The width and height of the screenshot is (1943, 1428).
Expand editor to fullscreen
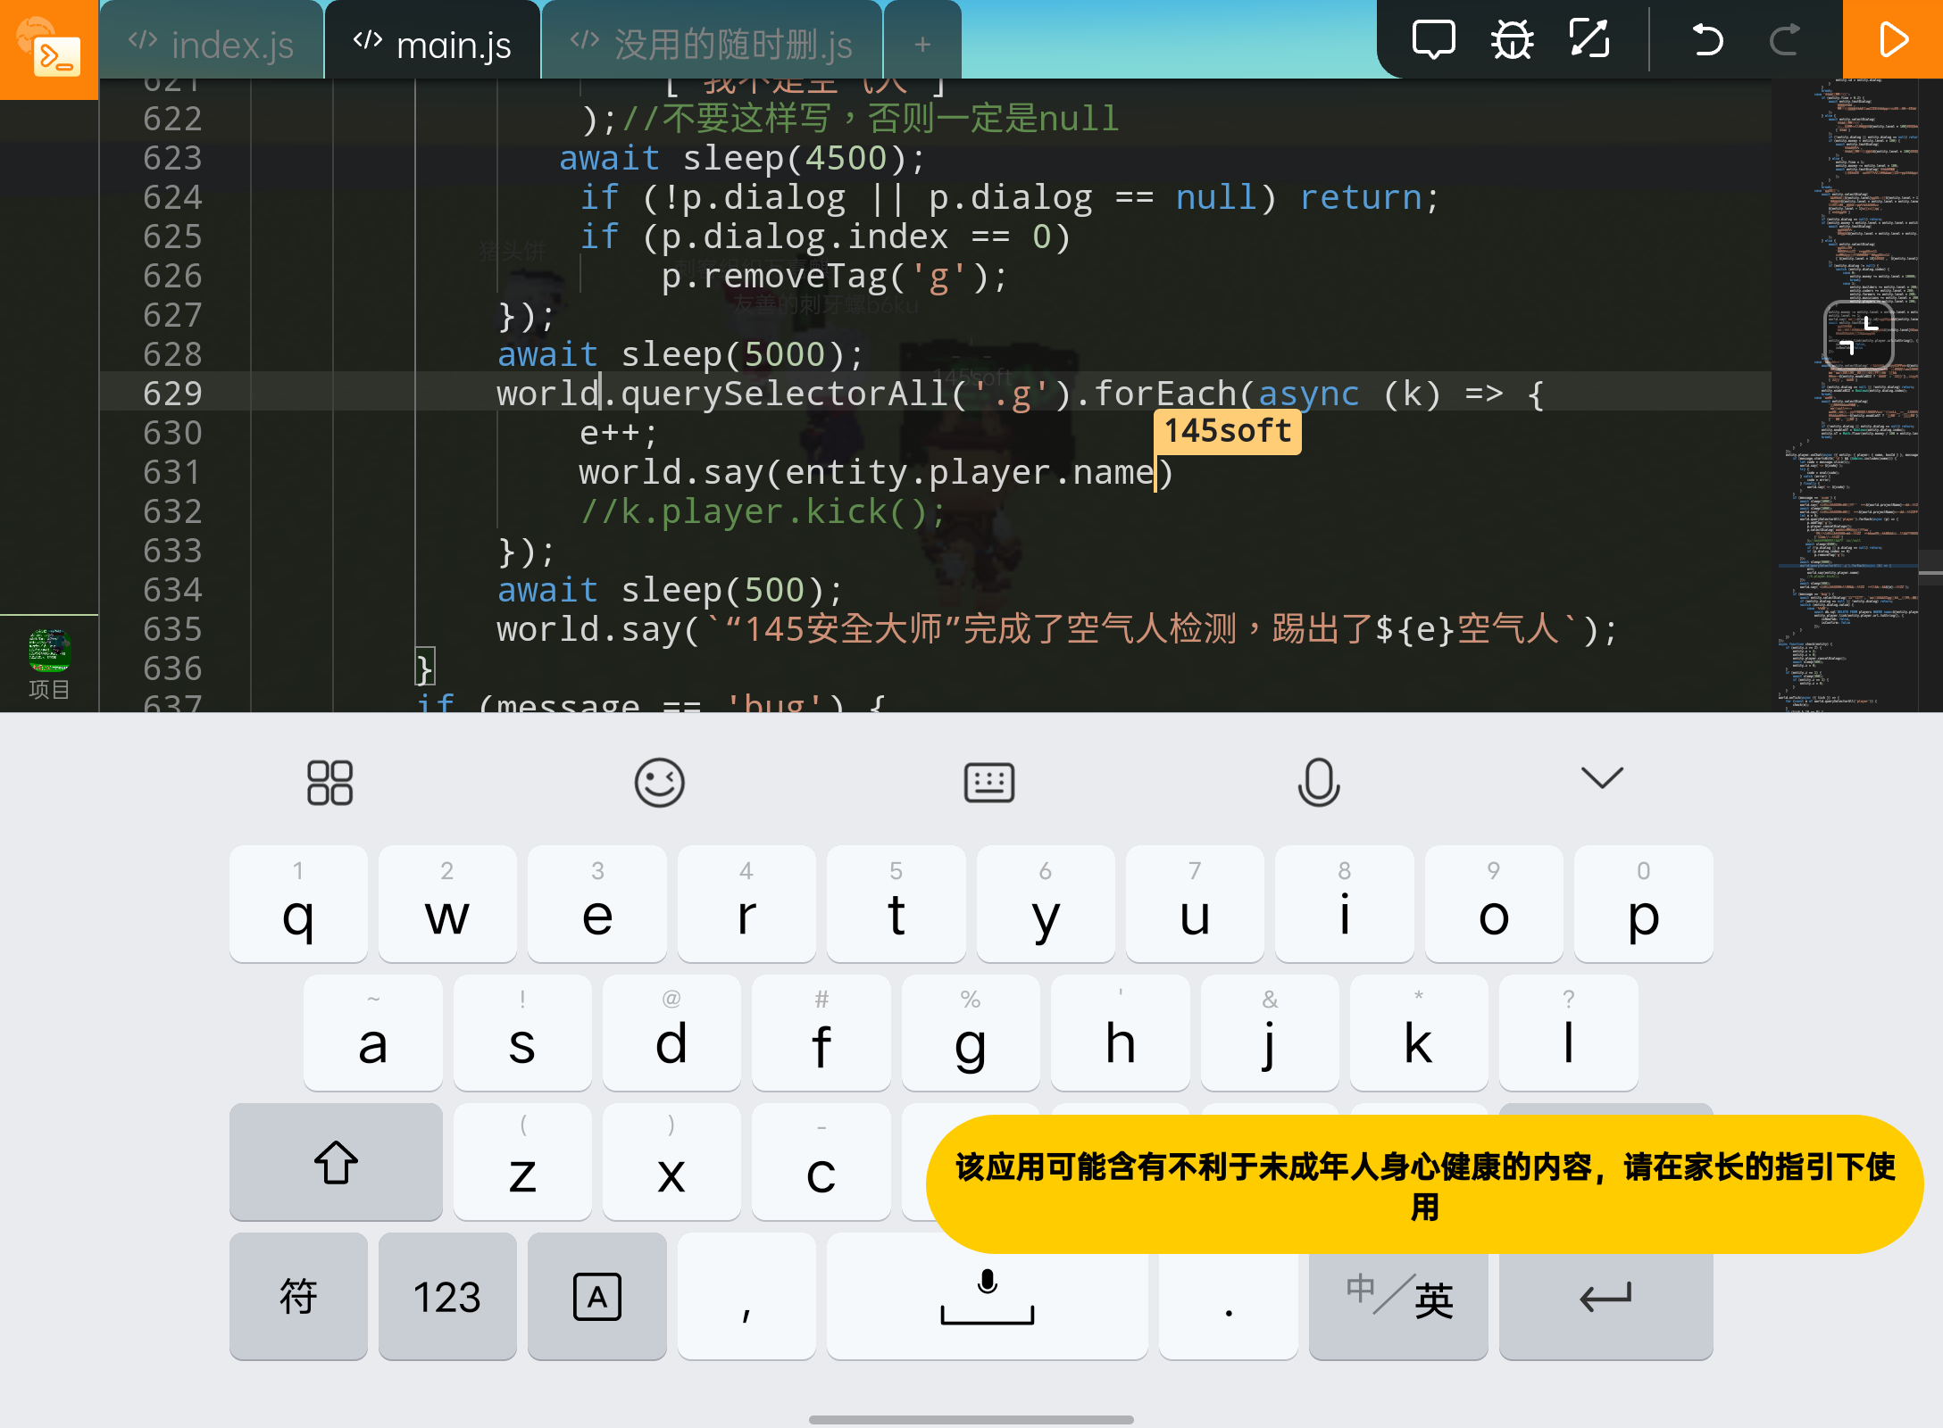point(1589,39)
